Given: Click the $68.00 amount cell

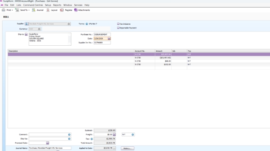Looking at the screenshot, I should tap(163, 61).
